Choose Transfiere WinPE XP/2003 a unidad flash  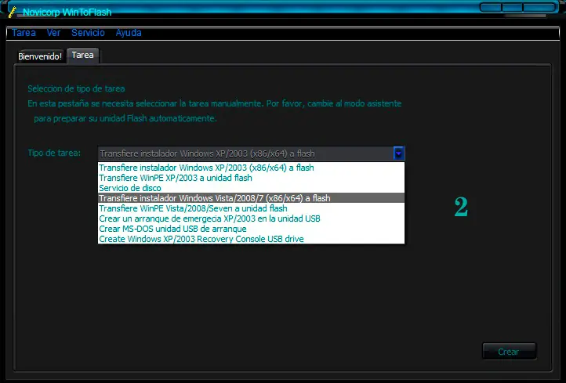click(x=251, y=178)
